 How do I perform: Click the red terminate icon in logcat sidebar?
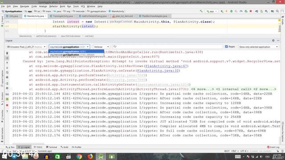7,105
